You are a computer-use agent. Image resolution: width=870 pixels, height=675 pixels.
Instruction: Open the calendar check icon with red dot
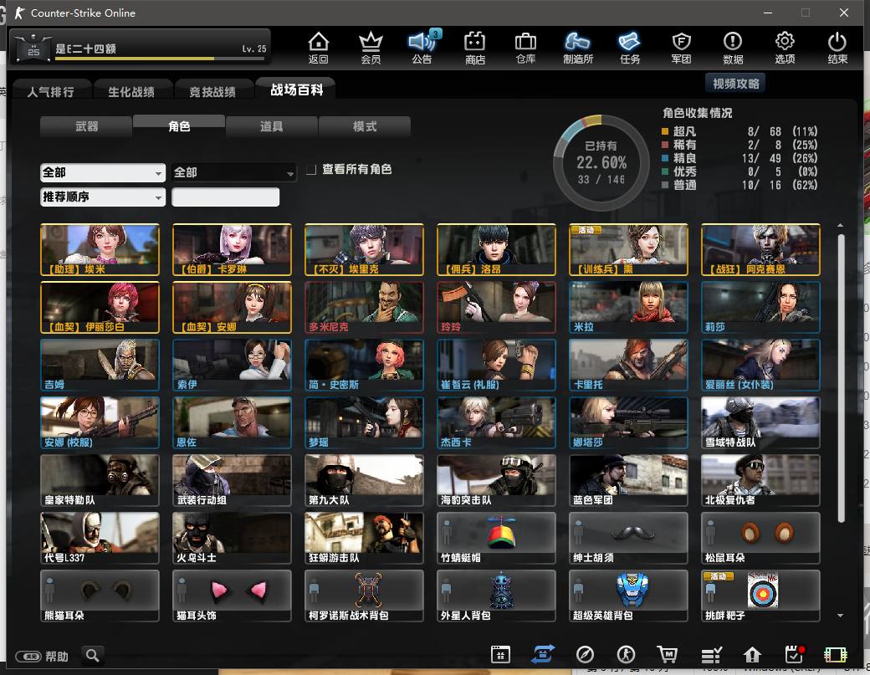coord(795,654)
